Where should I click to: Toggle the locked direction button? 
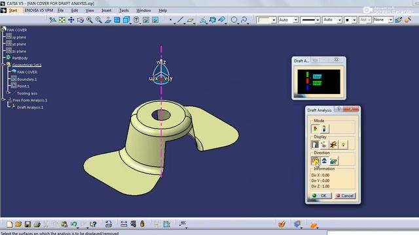coord(316,161)
